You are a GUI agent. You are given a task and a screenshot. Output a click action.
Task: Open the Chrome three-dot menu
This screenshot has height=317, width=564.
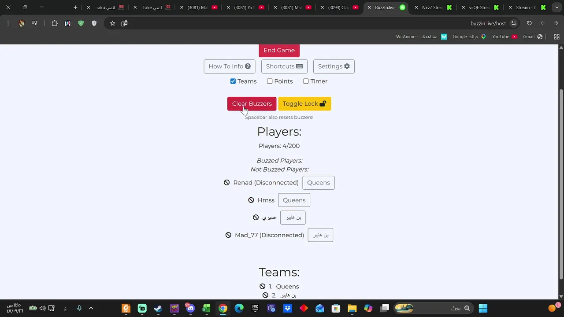coord(8,23)
